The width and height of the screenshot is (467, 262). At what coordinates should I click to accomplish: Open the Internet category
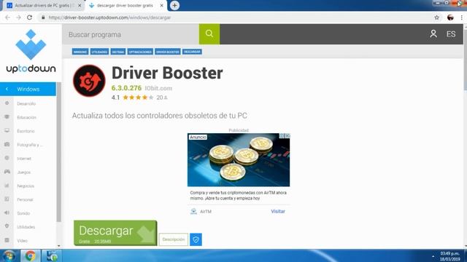[24, 159]
